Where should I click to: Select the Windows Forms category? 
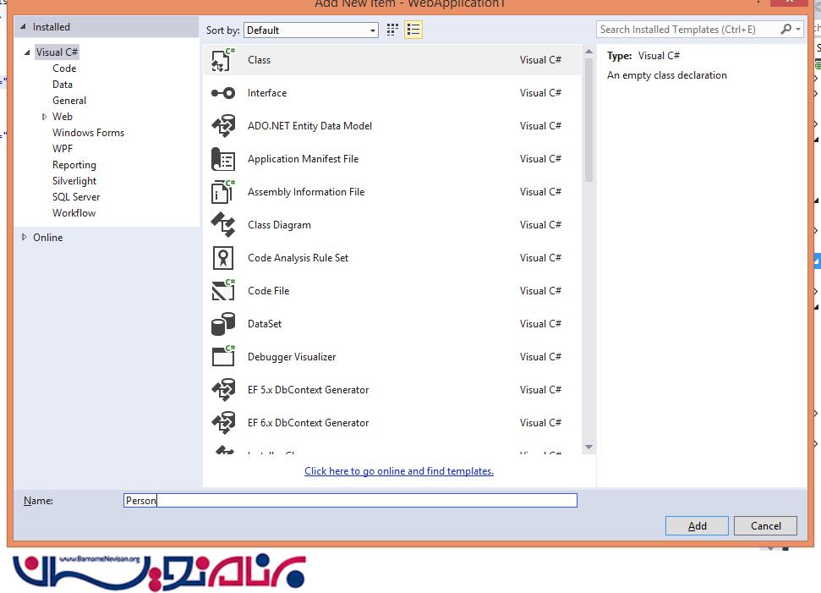click(x=88, y=133)
